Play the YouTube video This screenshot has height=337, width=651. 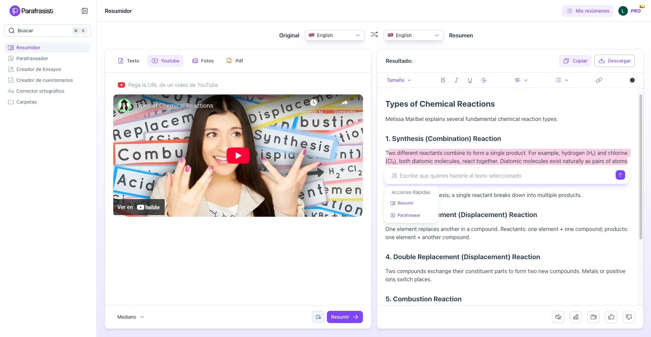[x=238, y=156]
